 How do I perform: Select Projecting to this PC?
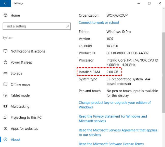point(26,117)
